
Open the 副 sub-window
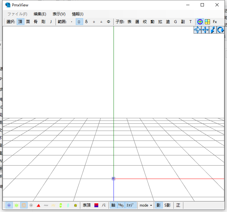tap(183, 22)
